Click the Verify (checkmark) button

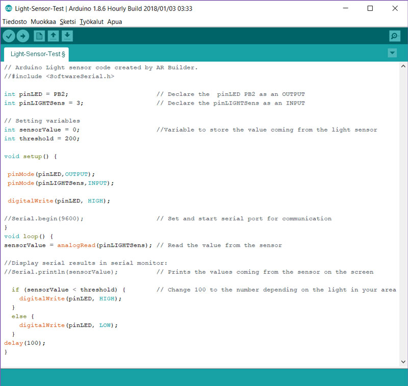point(9,36)
